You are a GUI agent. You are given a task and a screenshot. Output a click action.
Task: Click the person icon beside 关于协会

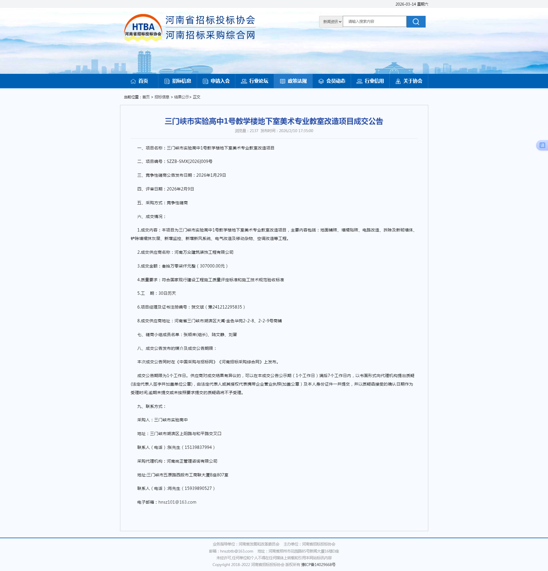[398, 81]
